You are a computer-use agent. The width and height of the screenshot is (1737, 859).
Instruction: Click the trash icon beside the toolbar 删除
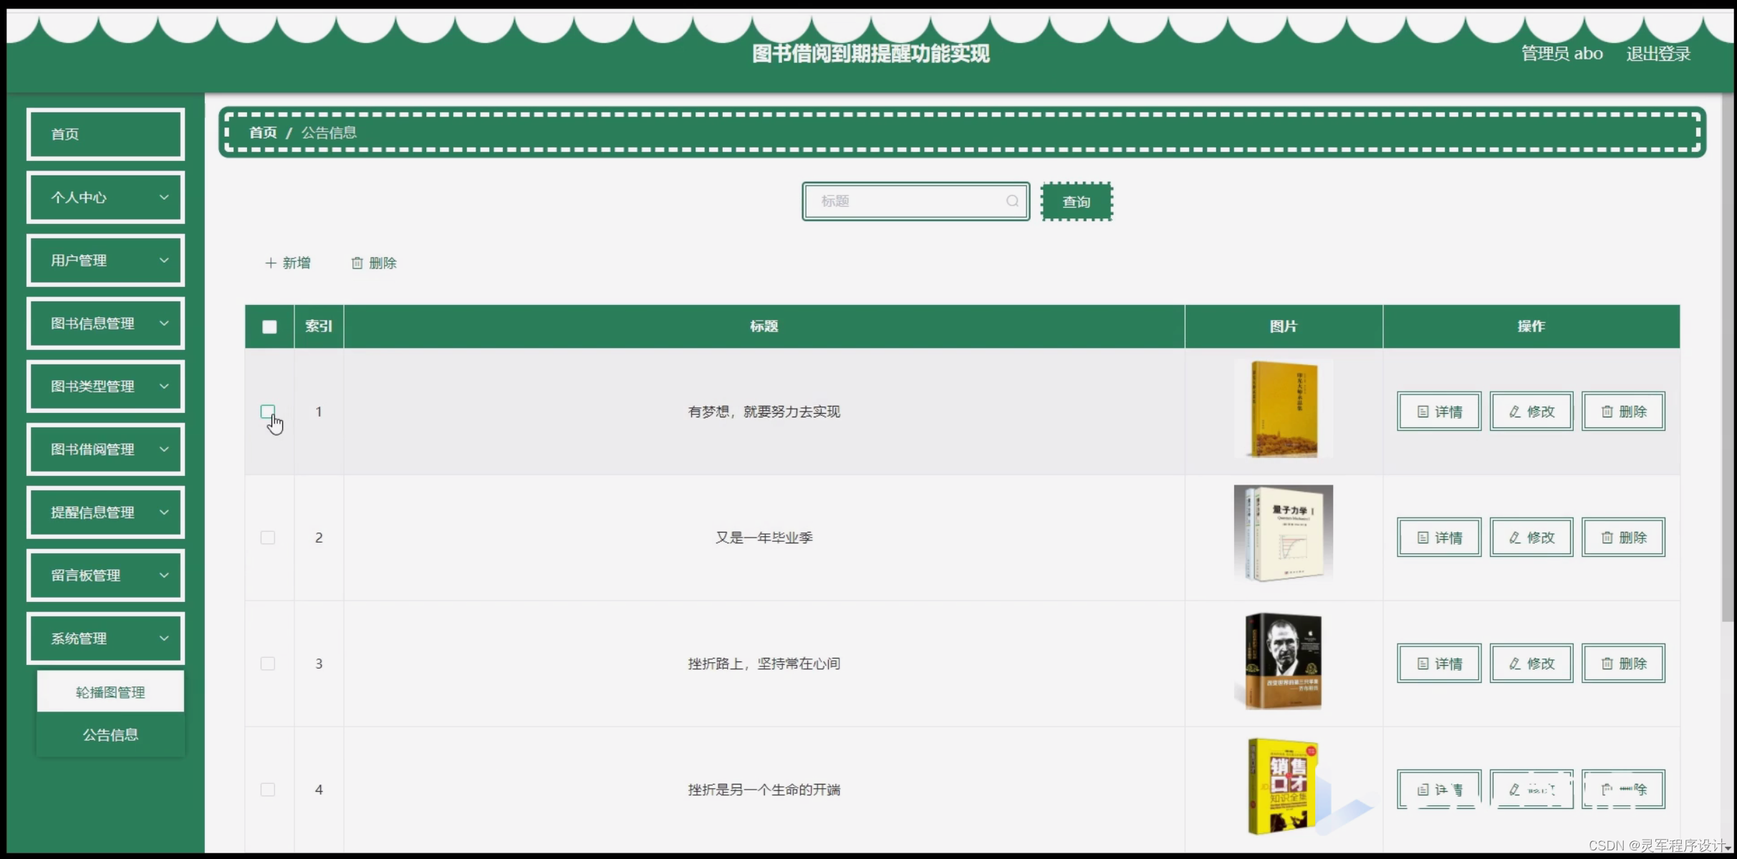[x=357, y=263]
